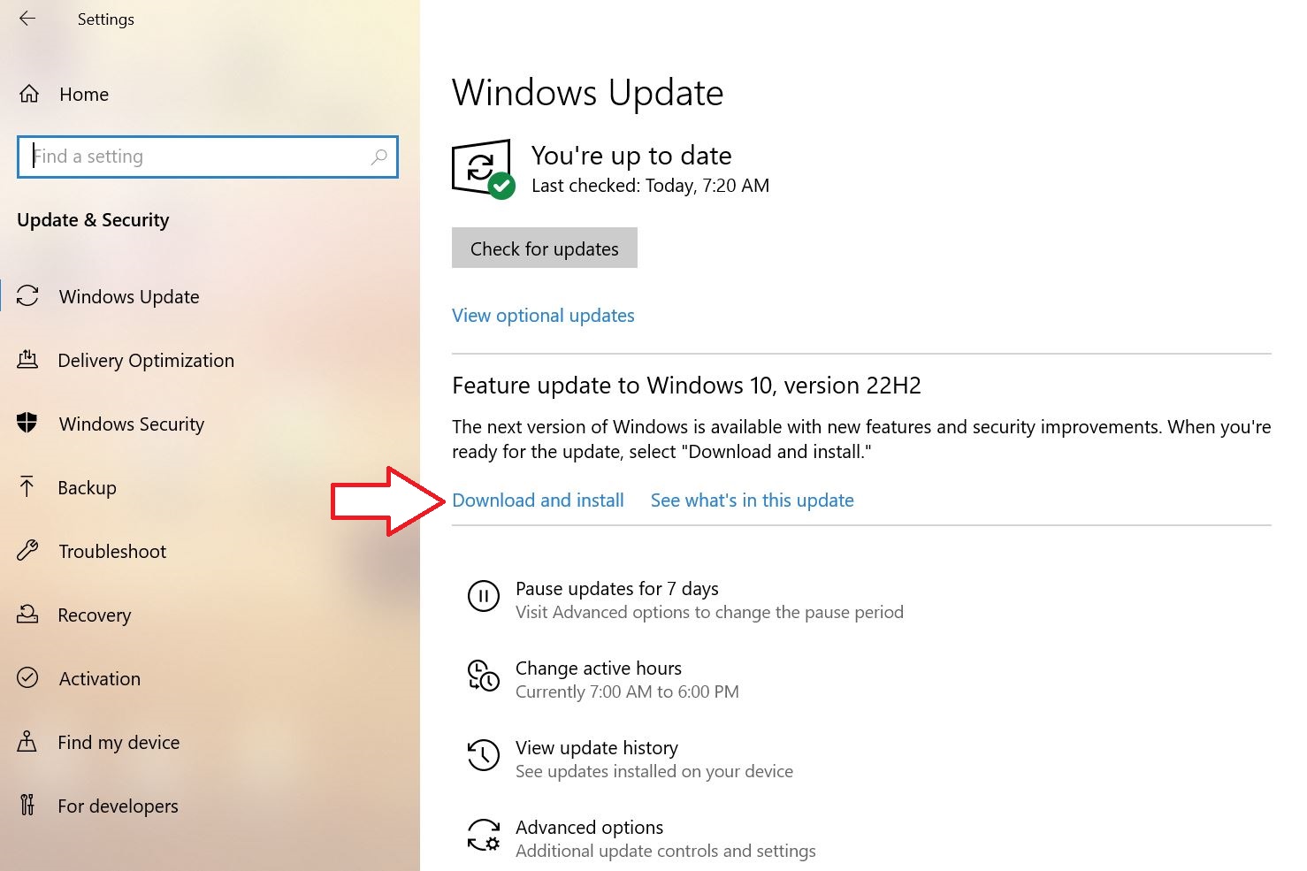The image size is (1307, 871).
Task: Click the Windows Update sync icon in sidebar
Action: [x=27, y=296]
